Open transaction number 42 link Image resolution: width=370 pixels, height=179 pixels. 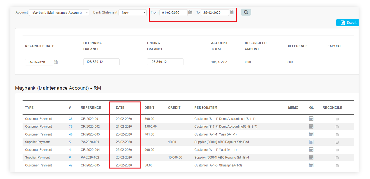(71, 165)
